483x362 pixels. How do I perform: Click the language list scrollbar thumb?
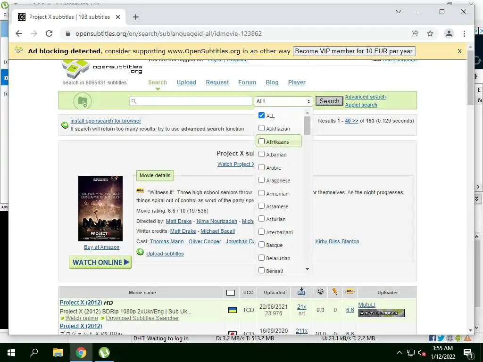pos(307,125)
